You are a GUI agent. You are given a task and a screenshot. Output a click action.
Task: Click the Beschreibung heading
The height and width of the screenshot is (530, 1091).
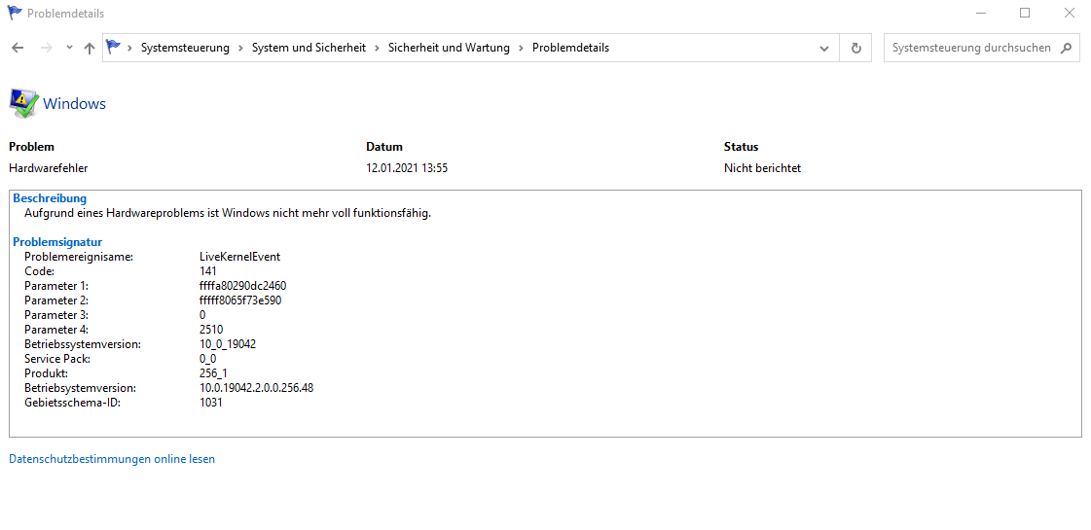[x=50, y=198]
